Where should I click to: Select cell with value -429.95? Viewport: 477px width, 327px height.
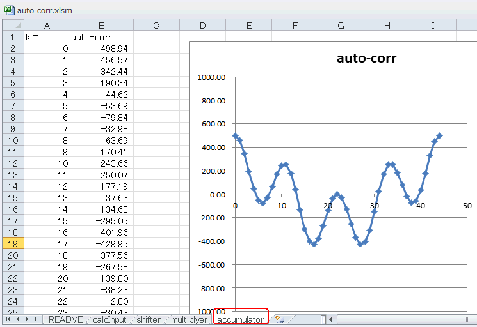[x=102, y=243]
